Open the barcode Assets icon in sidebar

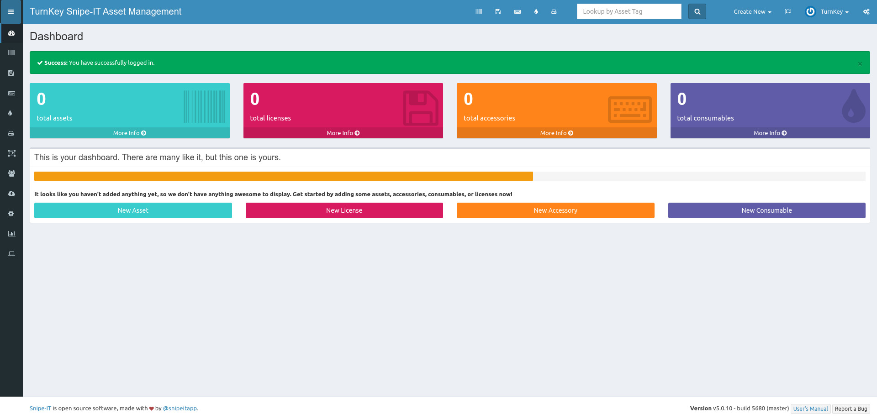pos(11,53)
